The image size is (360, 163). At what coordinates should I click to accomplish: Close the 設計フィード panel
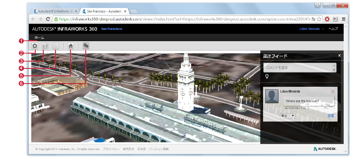pyautogui.click(x=340, y=56)
